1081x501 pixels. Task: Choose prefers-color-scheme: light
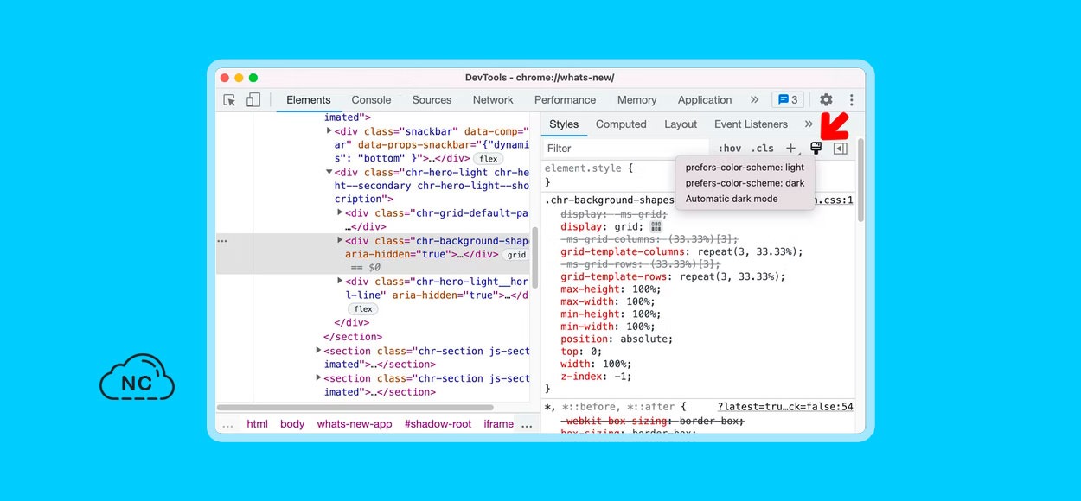[745, 168]
